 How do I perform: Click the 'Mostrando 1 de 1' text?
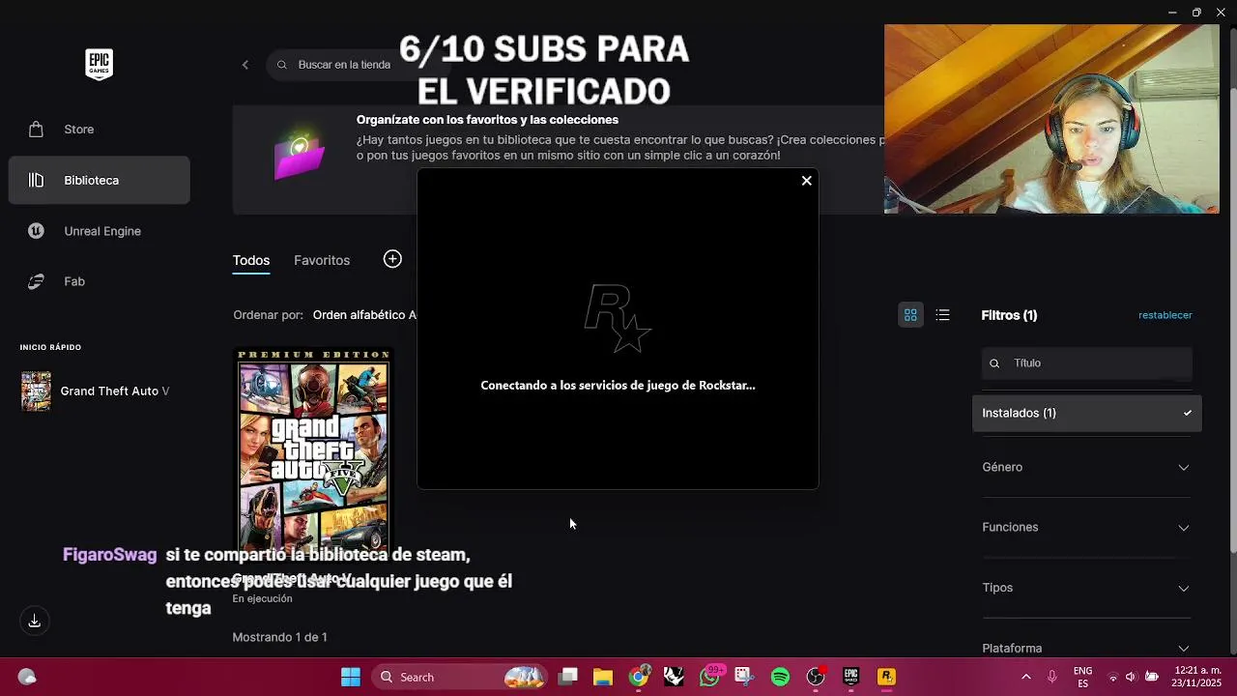coord(280,638)
